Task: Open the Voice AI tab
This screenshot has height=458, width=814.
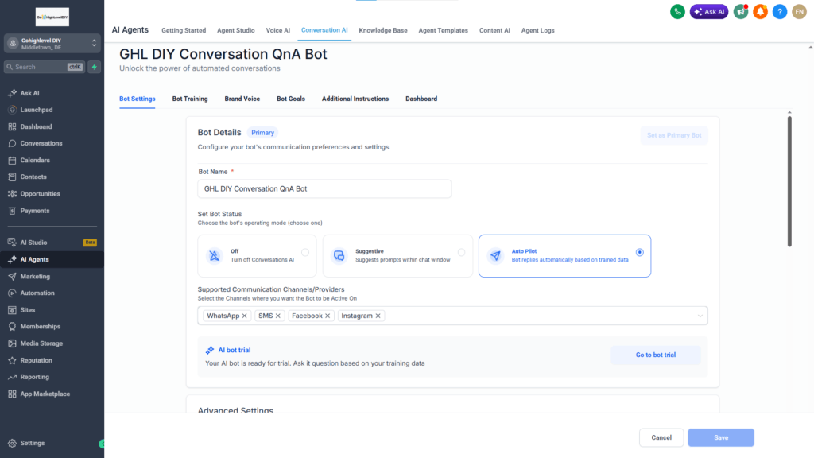Action: (277, 31)
